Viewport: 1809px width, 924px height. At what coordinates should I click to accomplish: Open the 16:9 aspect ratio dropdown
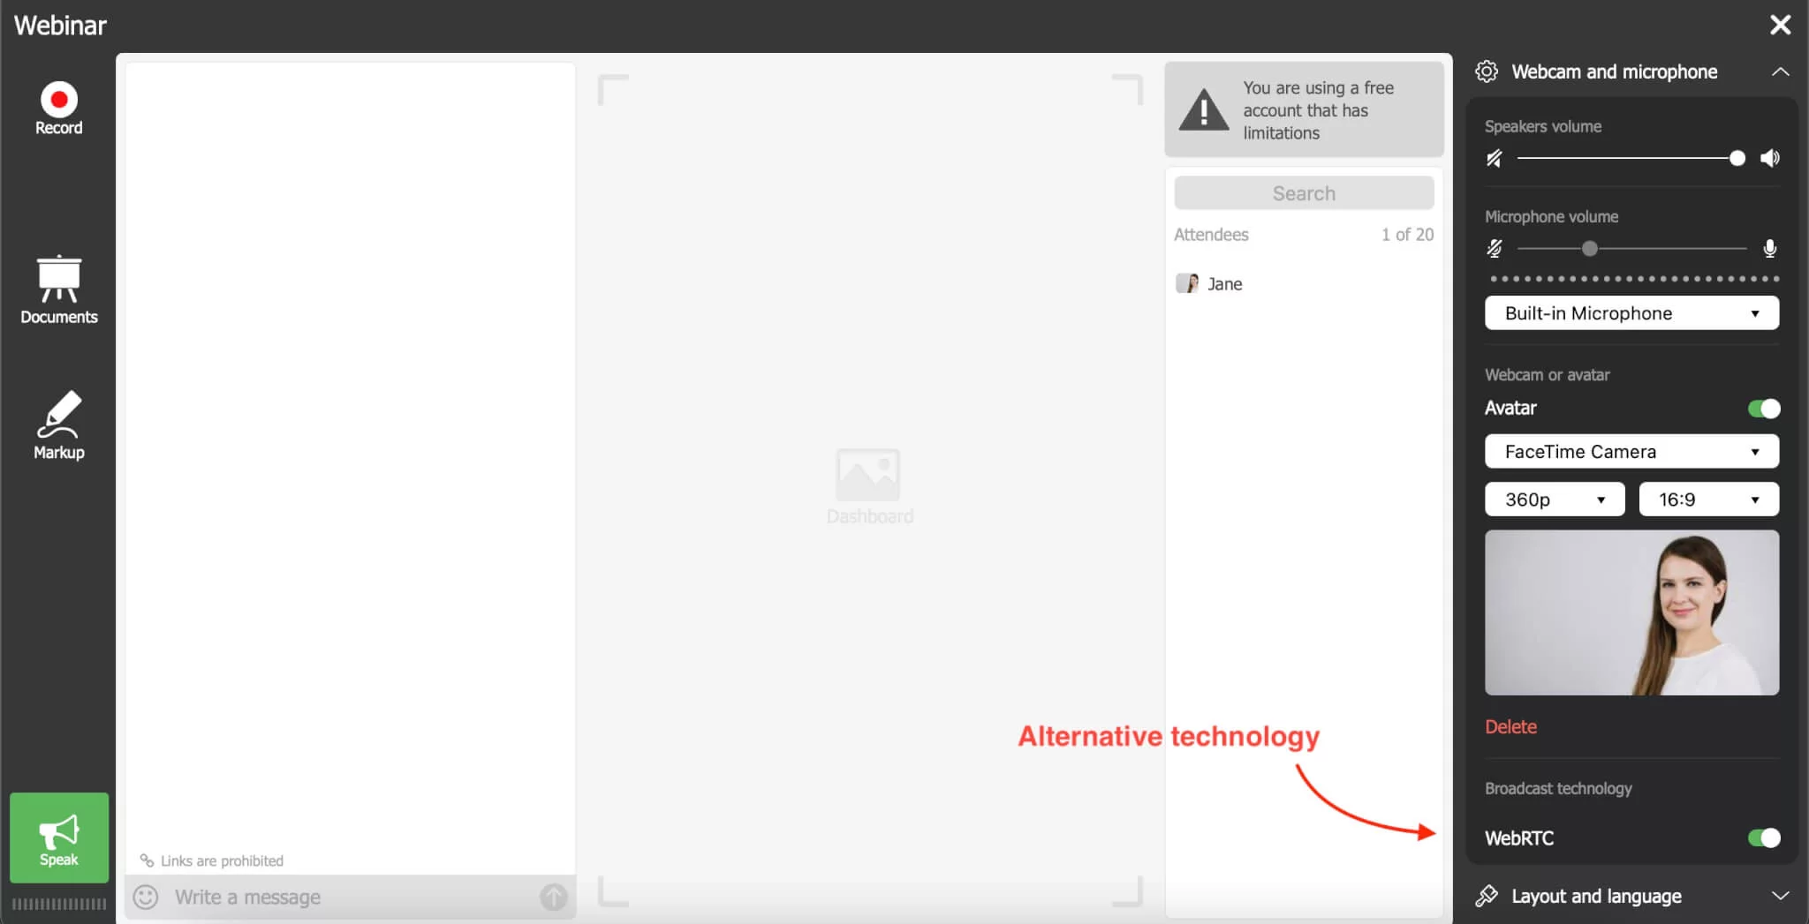1707,500
